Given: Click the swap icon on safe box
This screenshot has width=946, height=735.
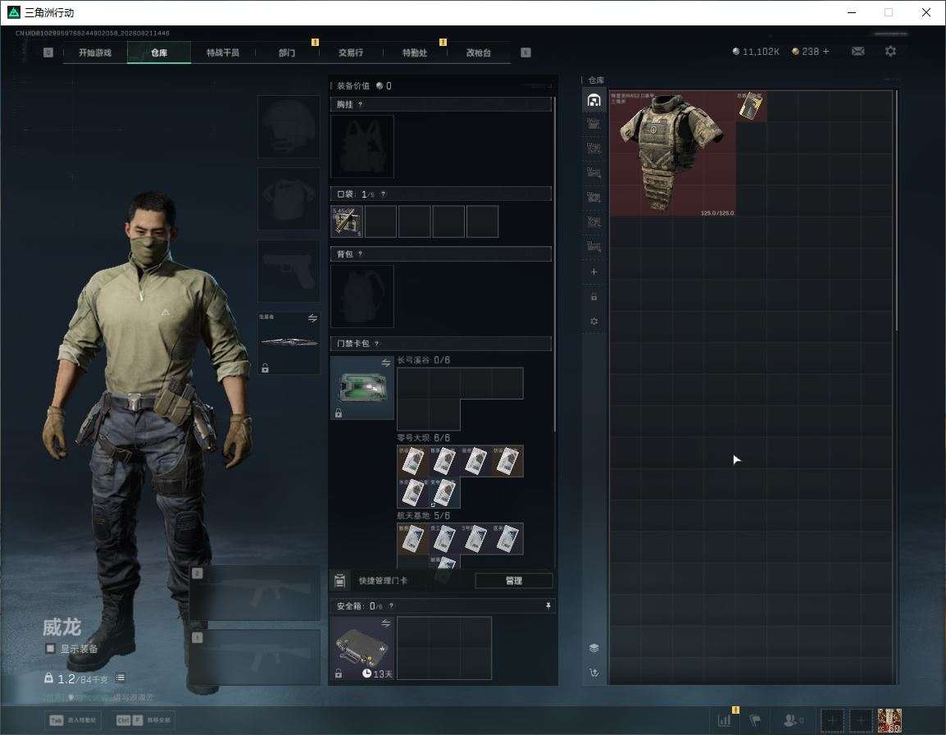Looking at the screenshot, I should coord(385,623).
